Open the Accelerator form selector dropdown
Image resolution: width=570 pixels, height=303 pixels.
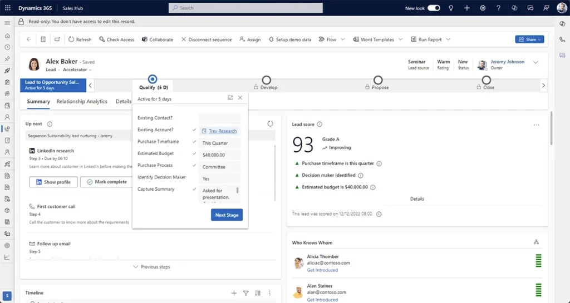point(77,69)
